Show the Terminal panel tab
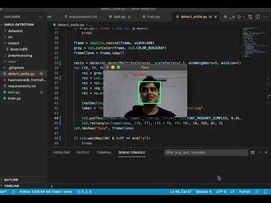Viewport: 271px width, 203px height. 104,152
